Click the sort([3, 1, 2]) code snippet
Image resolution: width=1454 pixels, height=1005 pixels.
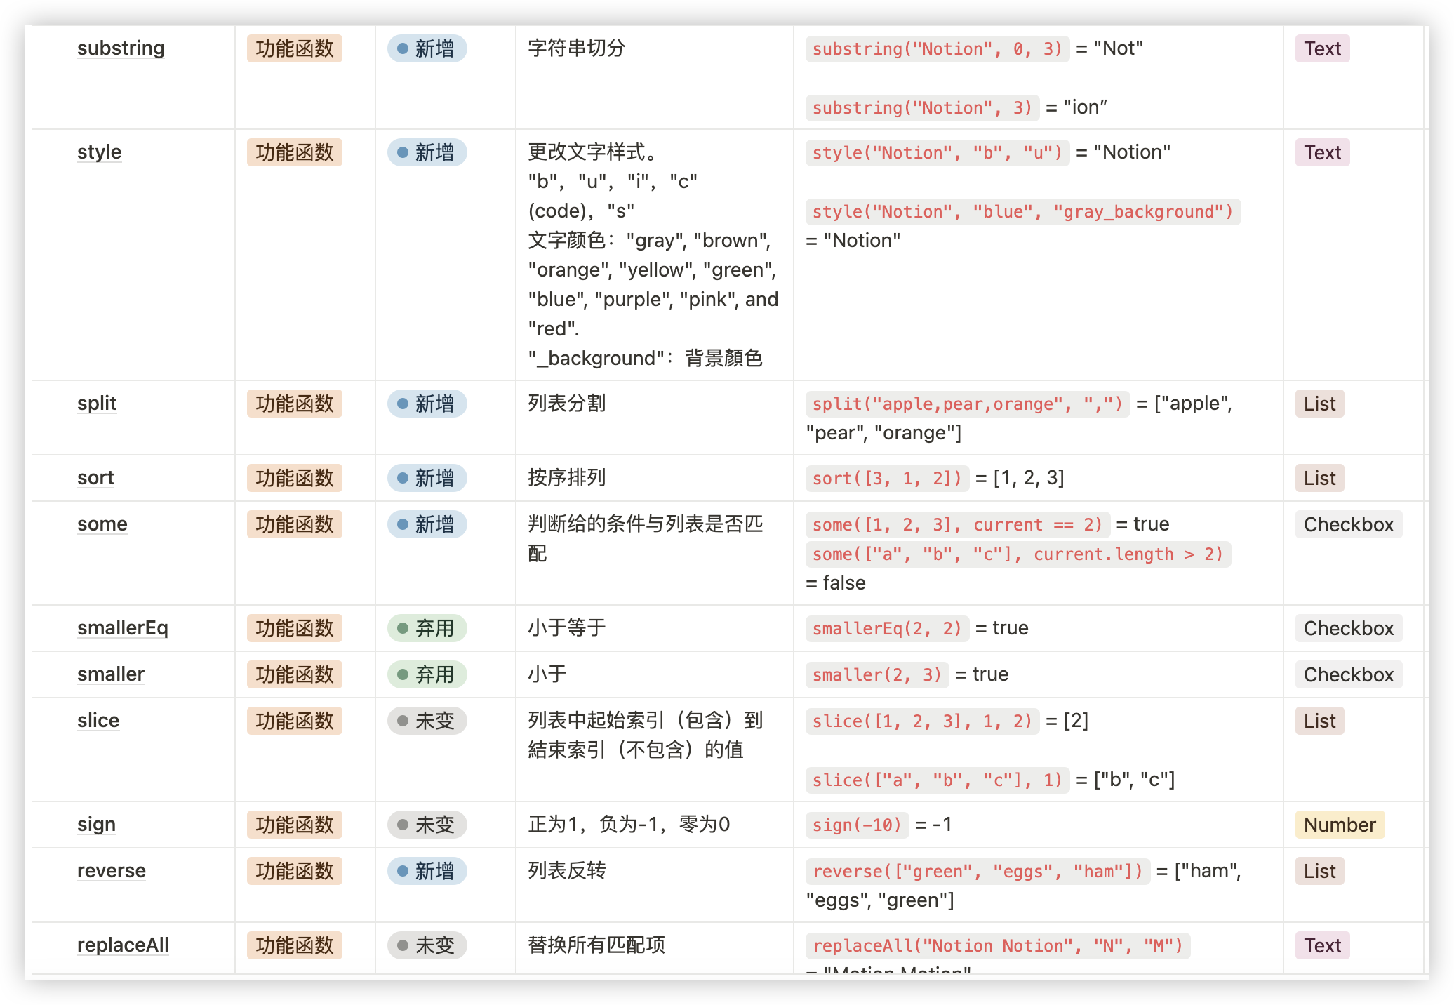887,478
